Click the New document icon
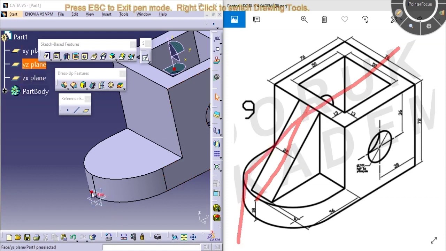The image size is (446, 251). (x=9, y=237)
